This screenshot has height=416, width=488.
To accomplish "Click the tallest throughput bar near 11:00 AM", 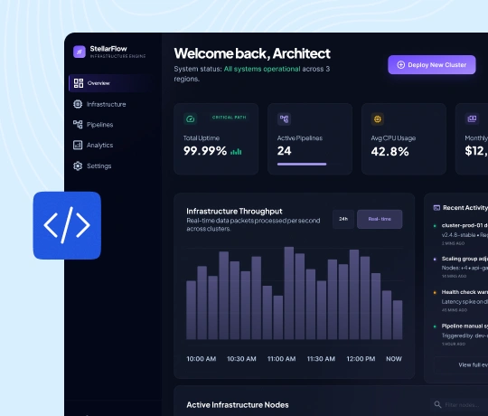I will (289, 293).
